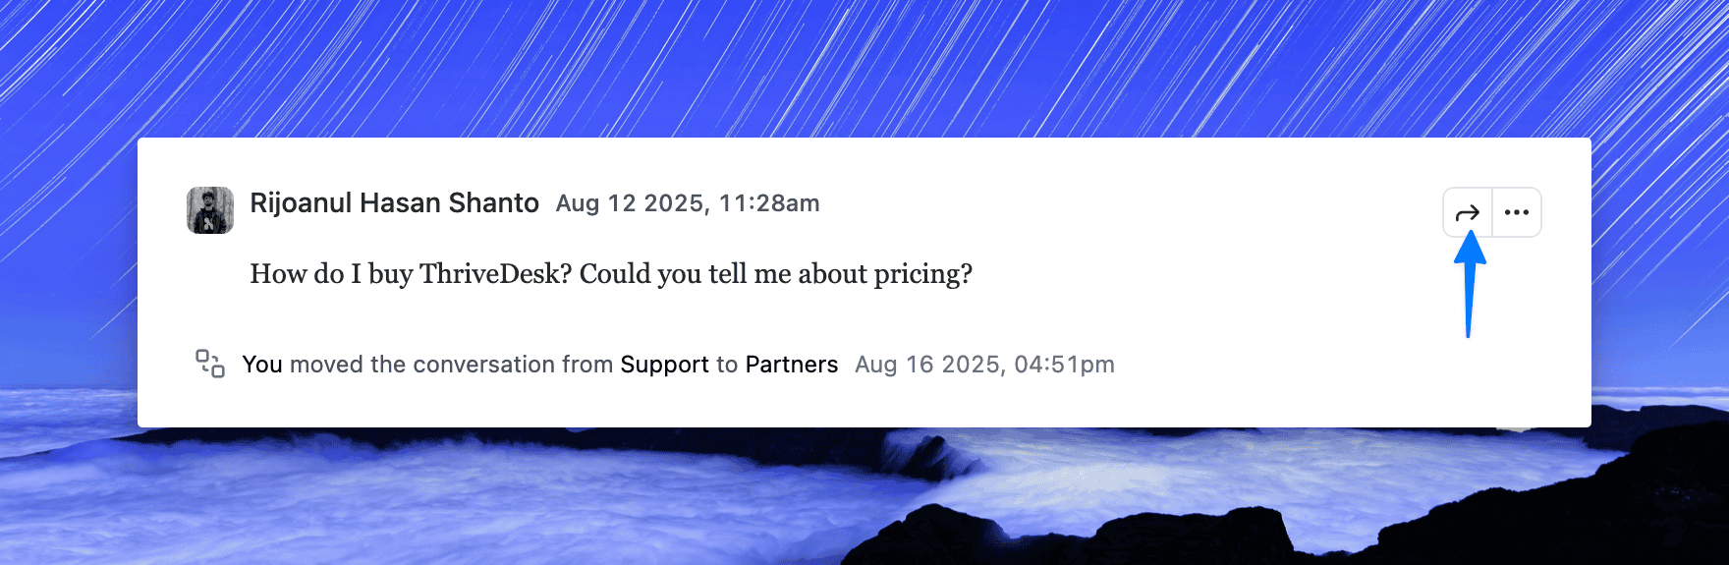Click the moved-conversation activity icon
The width and height of the screenshot is (1729, 565).
coord(210,364)
